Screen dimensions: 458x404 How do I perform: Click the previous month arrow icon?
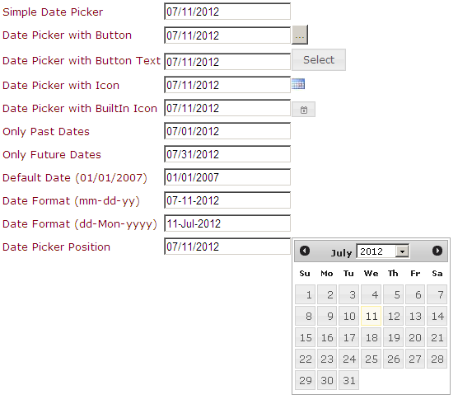tap(305, 251)
